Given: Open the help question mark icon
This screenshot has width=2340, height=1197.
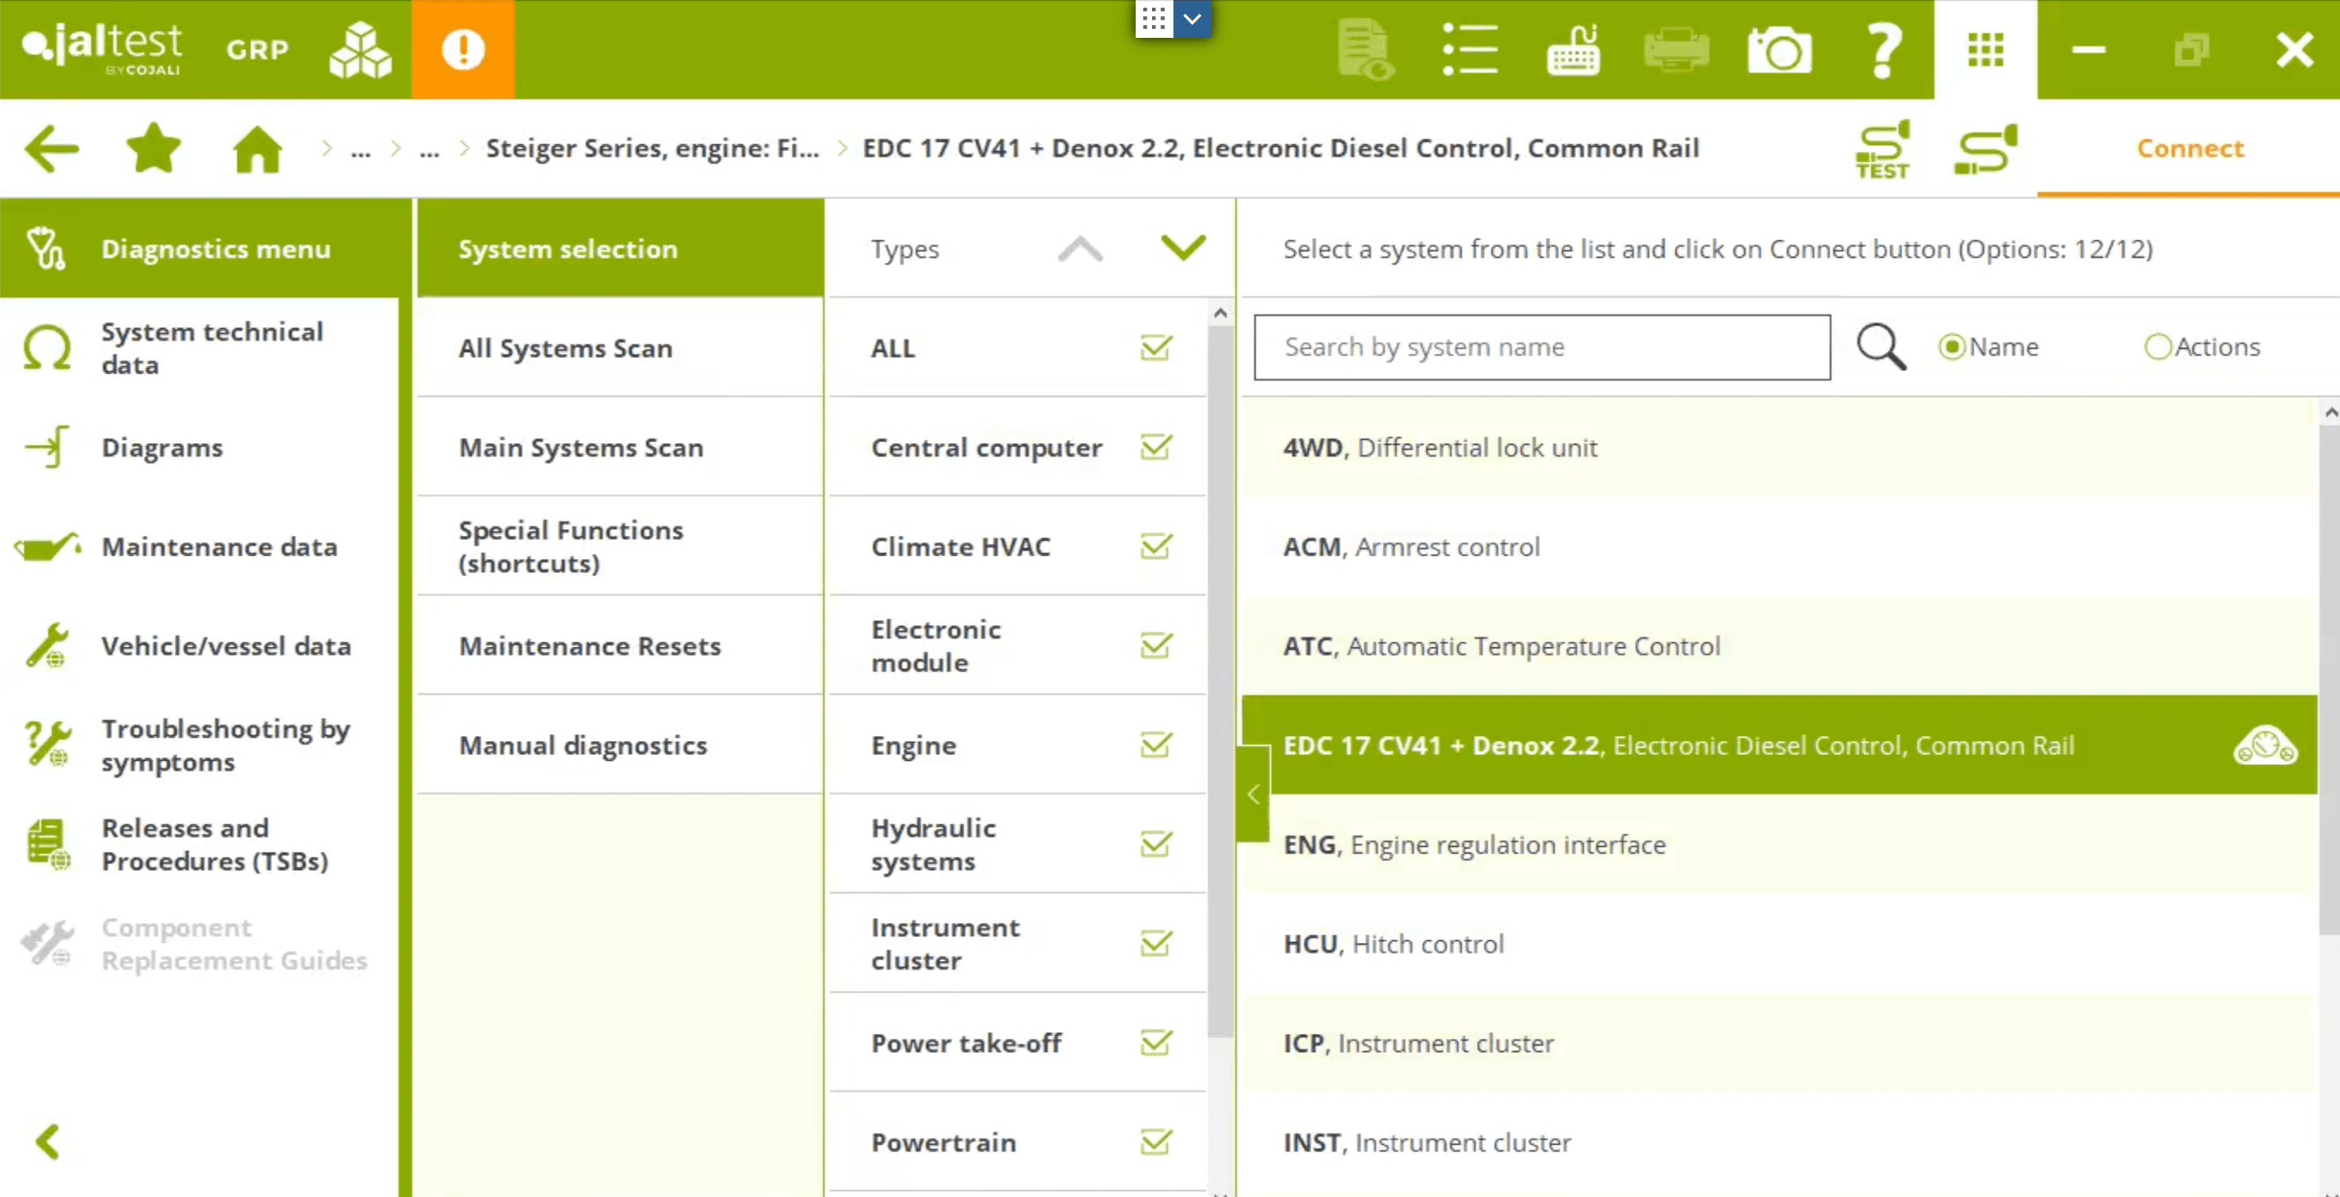Looking at the screenshot, I should coord(1883,50).
